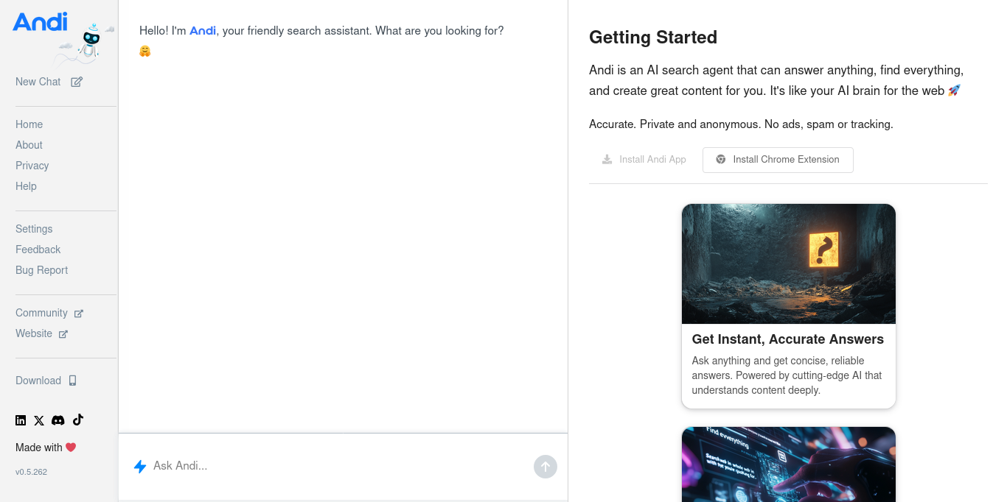1007x502 pixels.
Task: Open the TikTok social icon
Action: tap(78, 420)
